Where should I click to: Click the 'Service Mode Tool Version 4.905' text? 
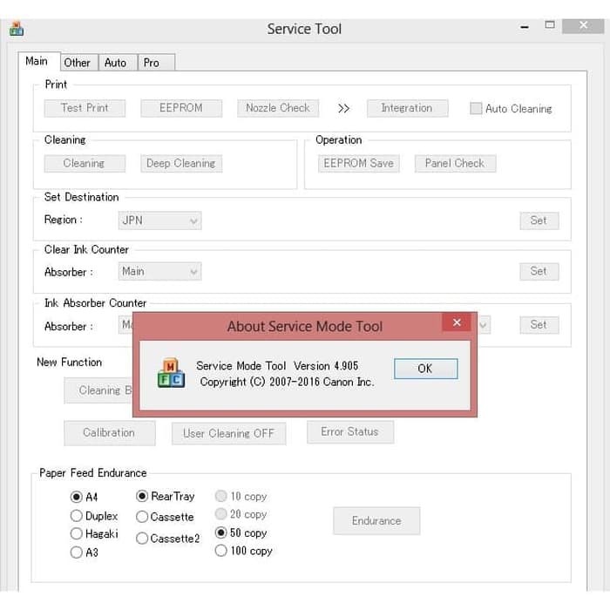coord(277,366)
